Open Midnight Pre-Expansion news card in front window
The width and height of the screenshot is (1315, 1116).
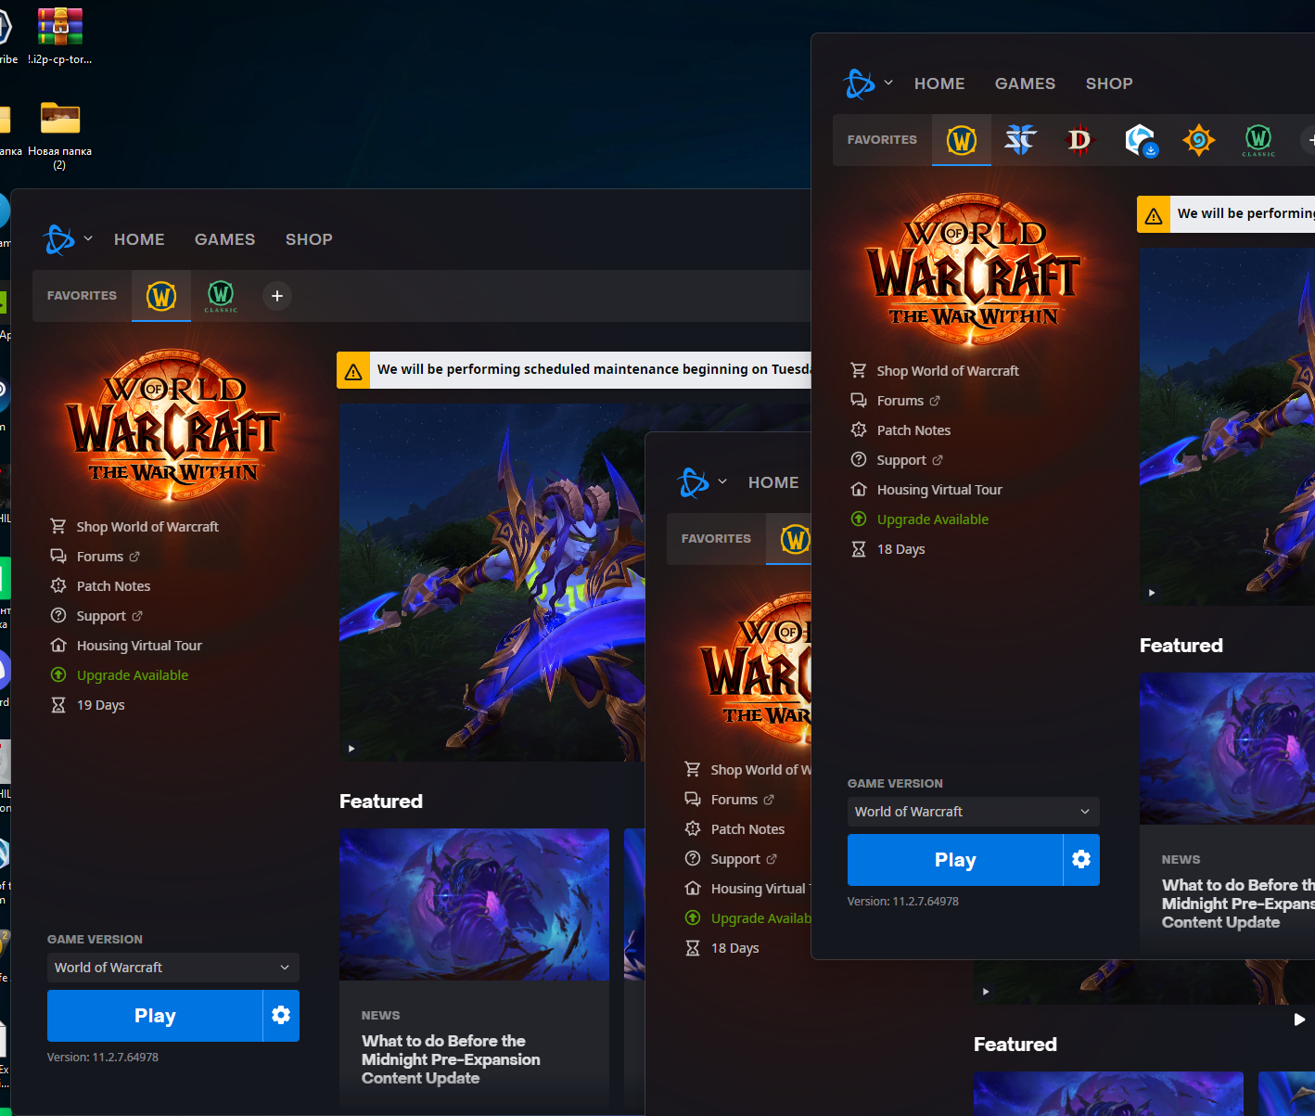tap(1227, 812)
